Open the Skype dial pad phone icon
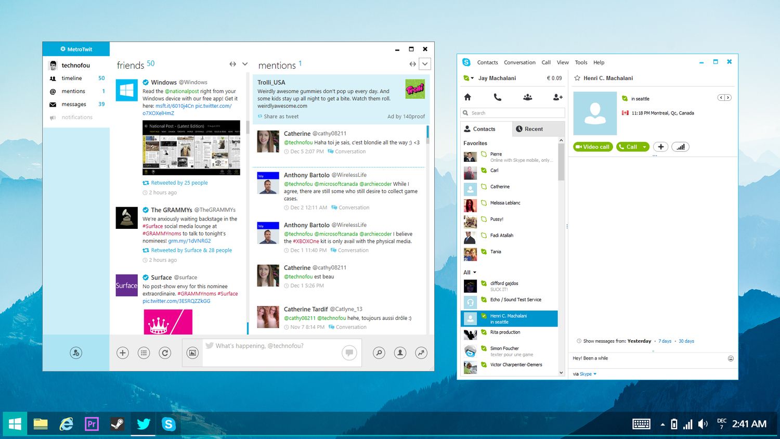This screenshot has height=439, width=780. pos(497,97)
